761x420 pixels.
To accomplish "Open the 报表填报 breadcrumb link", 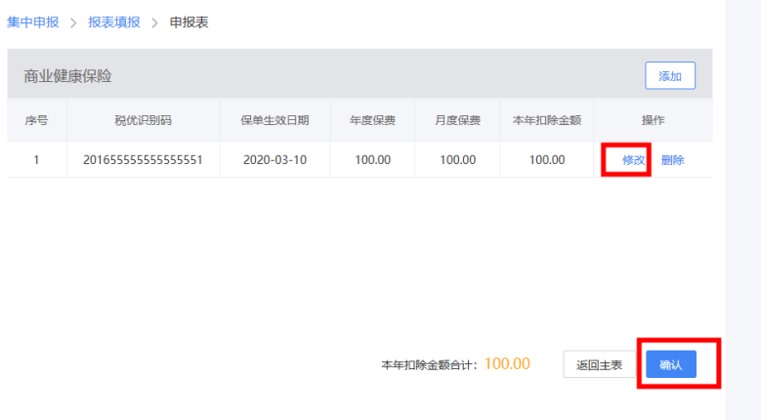I will point(113,21).
